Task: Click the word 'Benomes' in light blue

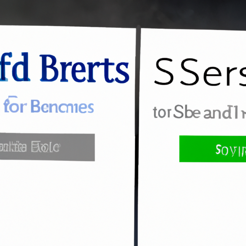Action: (x=62, y=106)
